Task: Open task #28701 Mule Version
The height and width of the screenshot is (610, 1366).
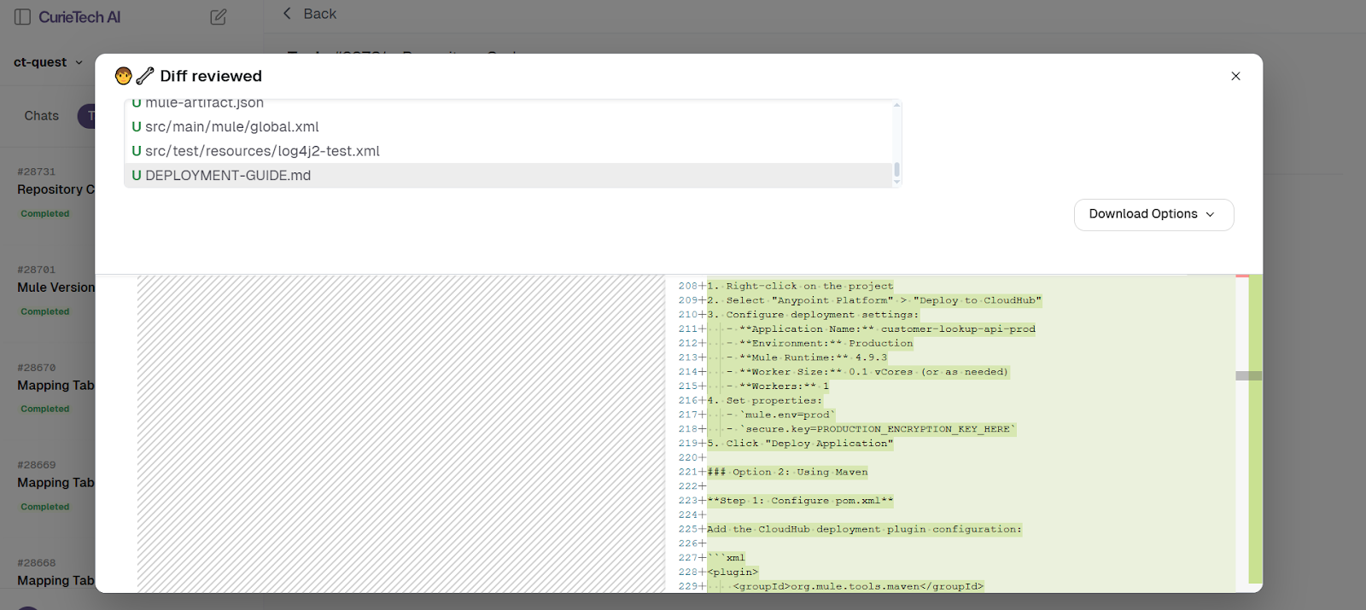Action: pyautogui.click(x=55, y=288)
